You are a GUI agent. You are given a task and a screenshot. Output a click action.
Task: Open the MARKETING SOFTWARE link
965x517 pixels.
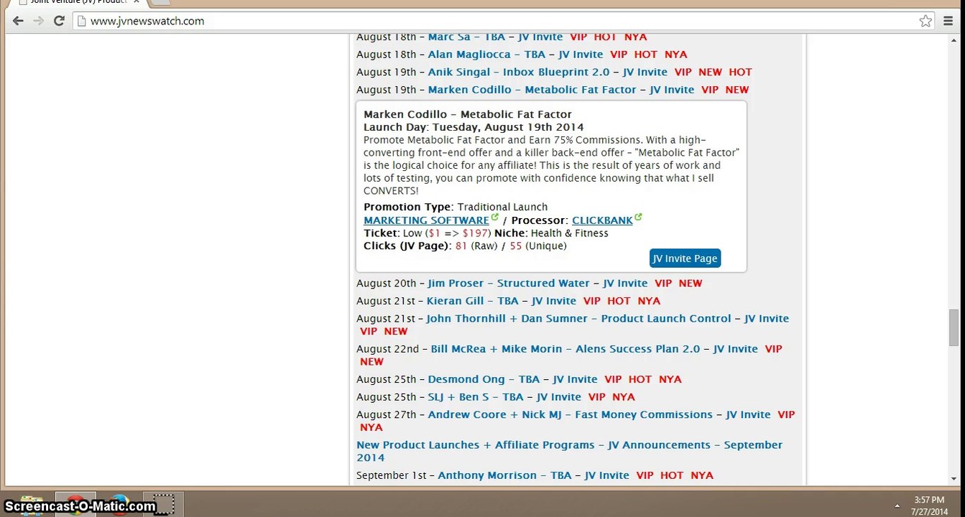(x=426, y=220)
